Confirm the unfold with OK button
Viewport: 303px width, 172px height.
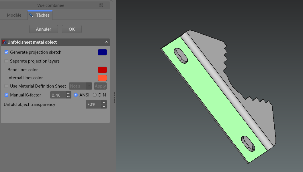pos(72,29)
